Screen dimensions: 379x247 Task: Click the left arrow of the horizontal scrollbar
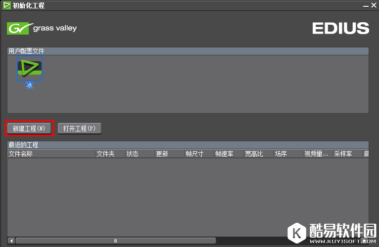[11, 241]
